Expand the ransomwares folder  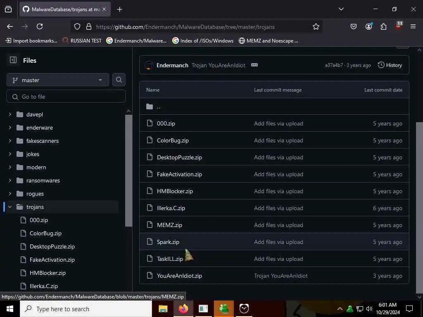pyautogui.click(x=10, y=180)
